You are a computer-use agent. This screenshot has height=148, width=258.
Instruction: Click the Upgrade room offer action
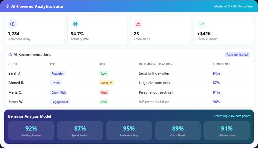pyautogui.click(x=155, y=83)
